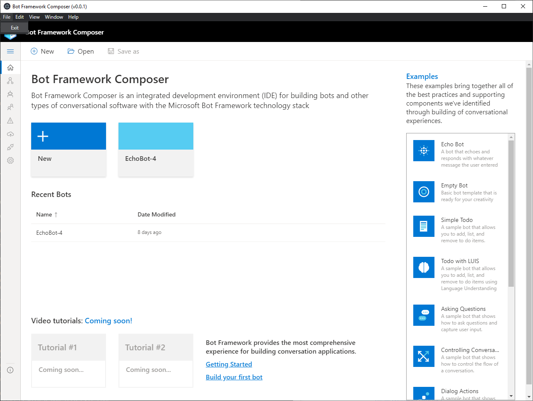Click the Controlling Conversation arrows icon
Image resolution: width=533 pixels, height=401 pixels.
[424, 356]
